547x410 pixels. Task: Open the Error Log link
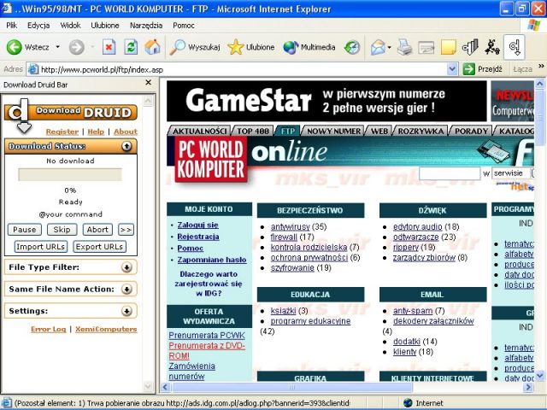48,329
